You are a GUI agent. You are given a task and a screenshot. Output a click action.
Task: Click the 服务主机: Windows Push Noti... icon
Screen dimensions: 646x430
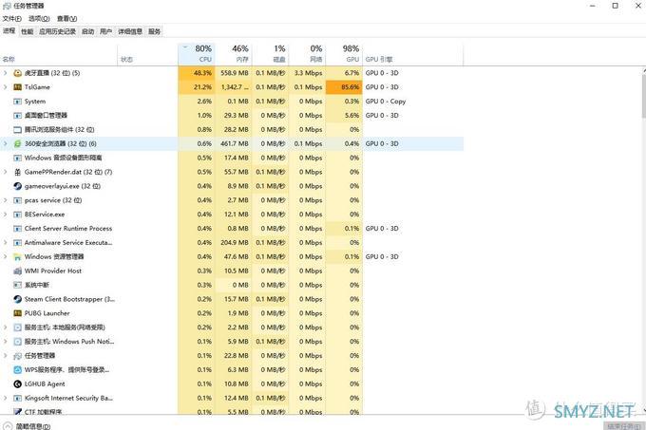click(x=17, y=342)
